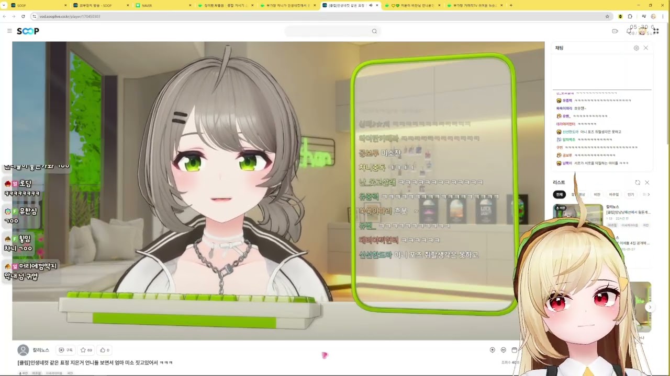Open Chrome three-dot menu
This screenshot has width=670, height=376.
662,16
